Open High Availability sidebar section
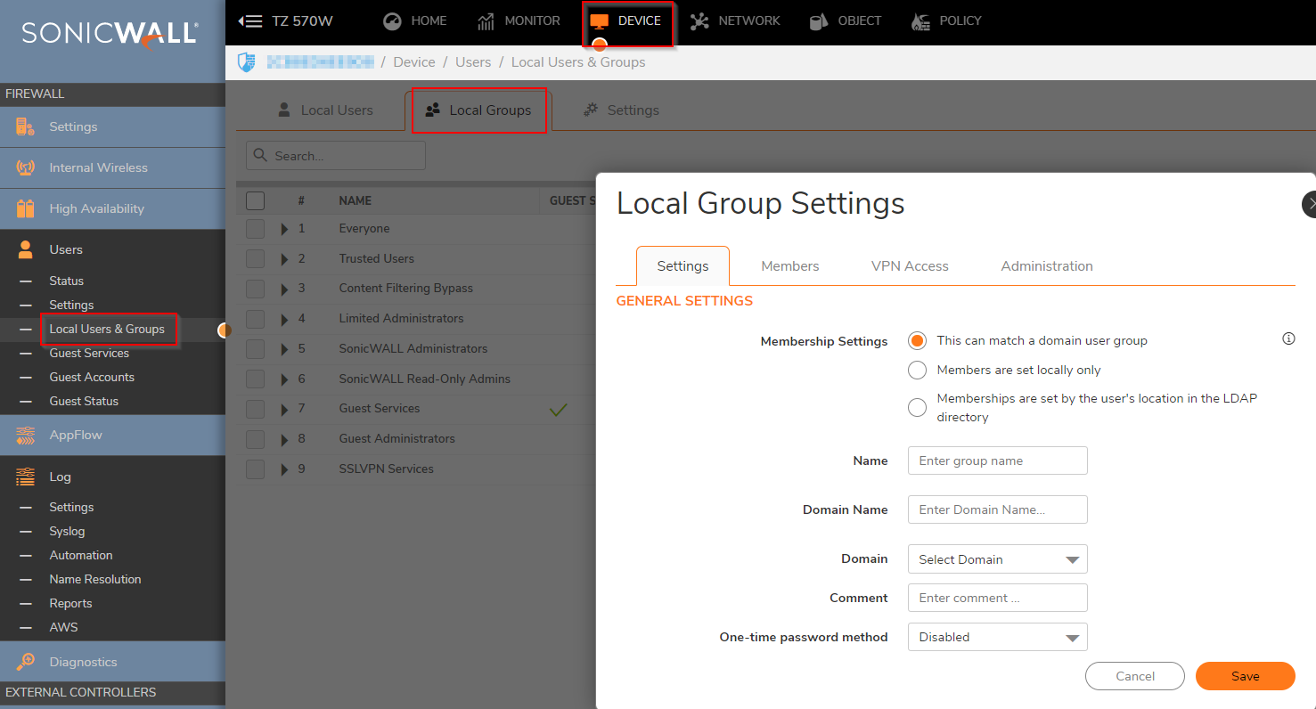The height and width of the screenshot is (709, 1316). click(x=96, y=208)
